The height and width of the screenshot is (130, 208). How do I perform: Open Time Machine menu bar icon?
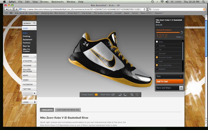[x=152, y=2]
